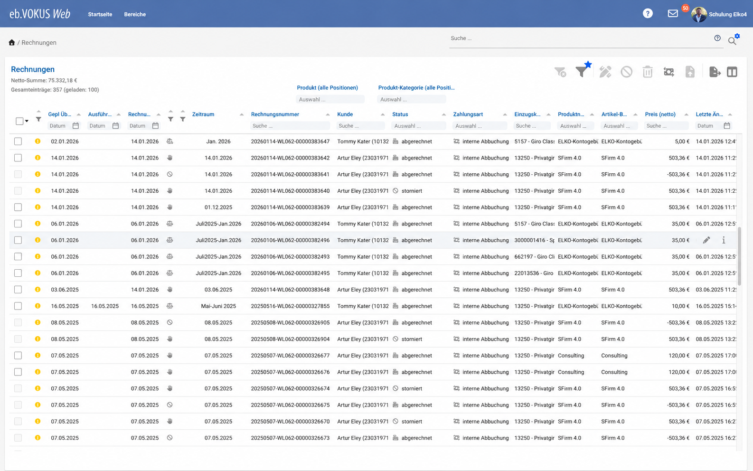
Task: Click the info icon in highlighted row
Action: tap(724, 240)
